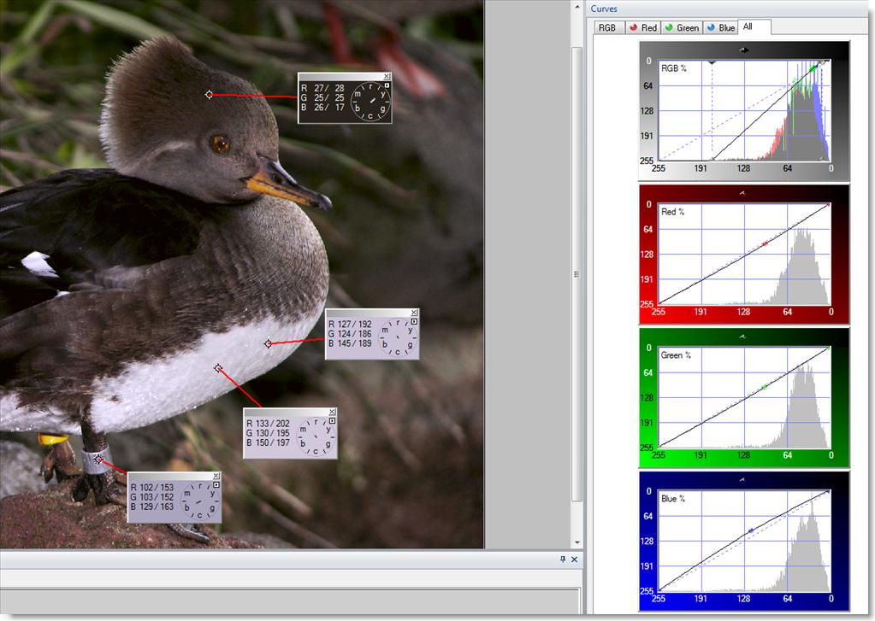The image size is (875, 621).
Task: Pin the bottom panel with the pushpin icon
Action: 563,559
